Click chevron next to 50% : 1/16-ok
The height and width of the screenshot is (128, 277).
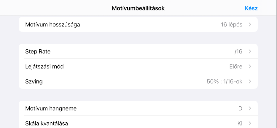click(250, 81)
